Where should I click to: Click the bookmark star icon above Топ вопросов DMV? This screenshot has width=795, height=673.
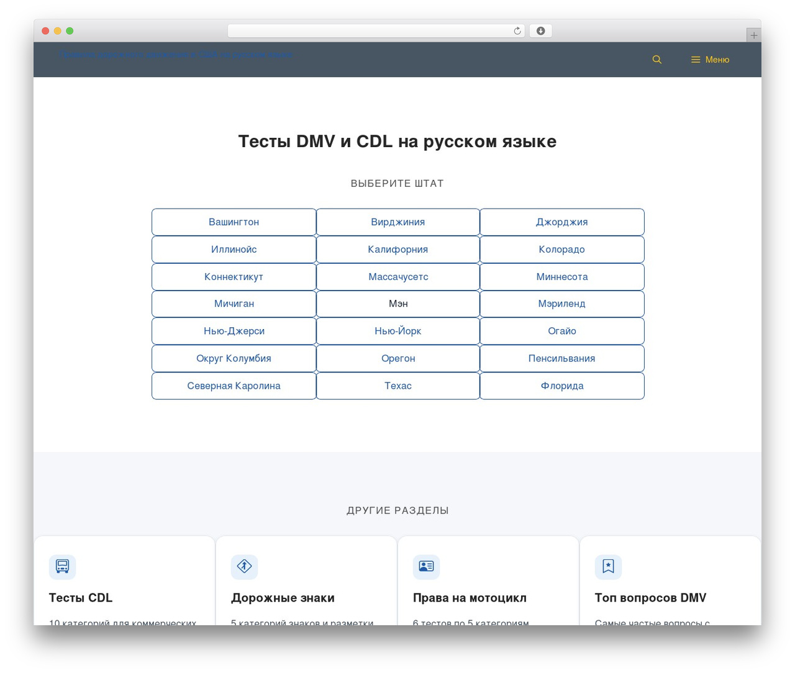tap(608, 566)
